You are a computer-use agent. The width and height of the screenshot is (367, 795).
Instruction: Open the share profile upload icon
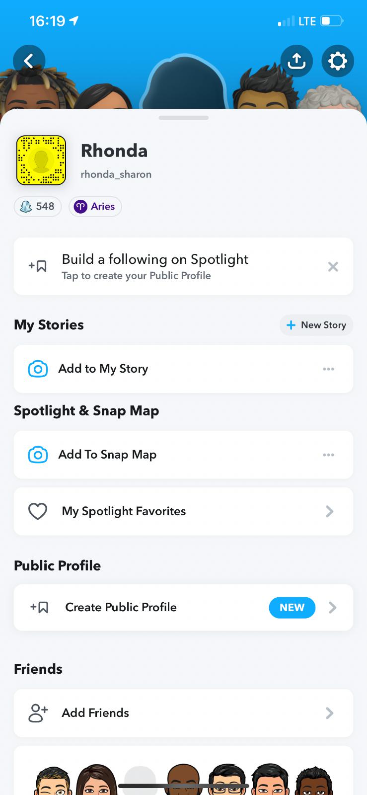[296, 61]
